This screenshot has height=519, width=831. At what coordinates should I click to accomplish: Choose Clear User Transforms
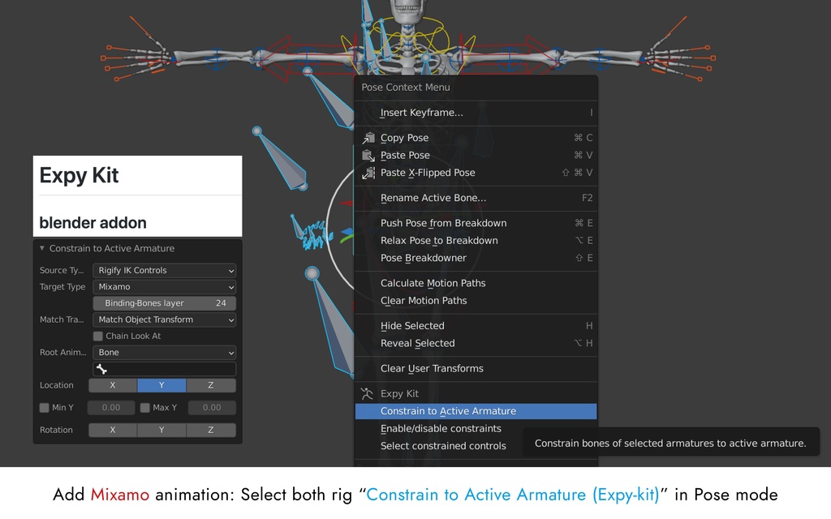point(476,368)
